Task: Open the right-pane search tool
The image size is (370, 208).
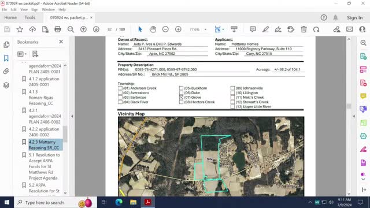Action: (x=364, y=43)
